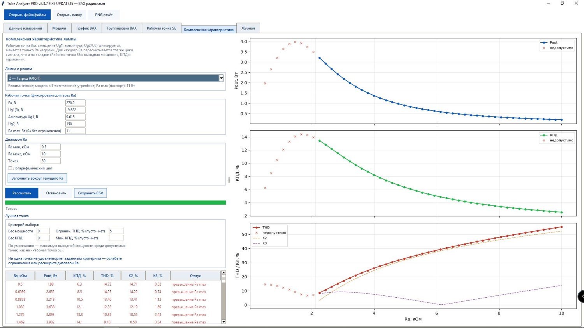Sort table by the THD, % column header
This screenshot has width=584, height=328.
pyautogui.click(x=107, y=276)
